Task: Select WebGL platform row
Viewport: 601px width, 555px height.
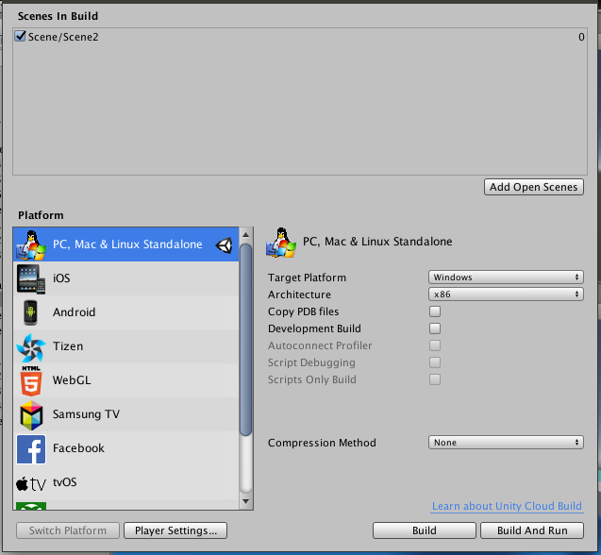Action: pyautogui.click(x=125, y=380)
